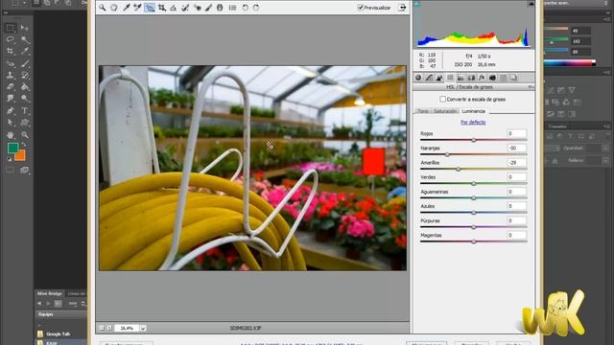Adjust the Magentas luminance slider
Viewport: 614px width, 345px height.
(x=473, y=241)
